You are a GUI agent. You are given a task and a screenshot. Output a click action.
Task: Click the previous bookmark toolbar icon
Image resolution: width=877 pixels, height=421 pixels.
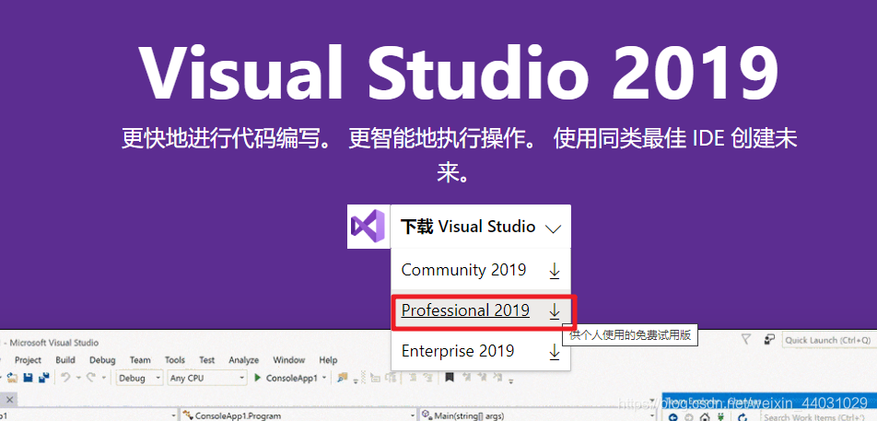466,378
